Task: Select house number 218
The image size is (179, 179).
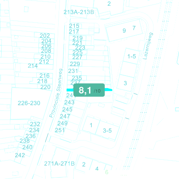Action: click(42, 81)
